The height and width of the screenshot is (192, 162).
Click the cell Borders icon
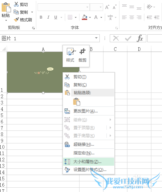click(x=70, y=17)
